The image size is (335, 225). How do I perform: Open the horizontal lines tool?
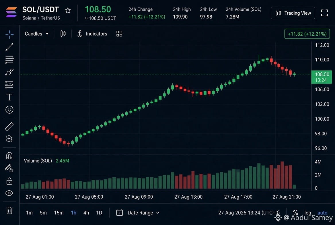coord(9,60)
